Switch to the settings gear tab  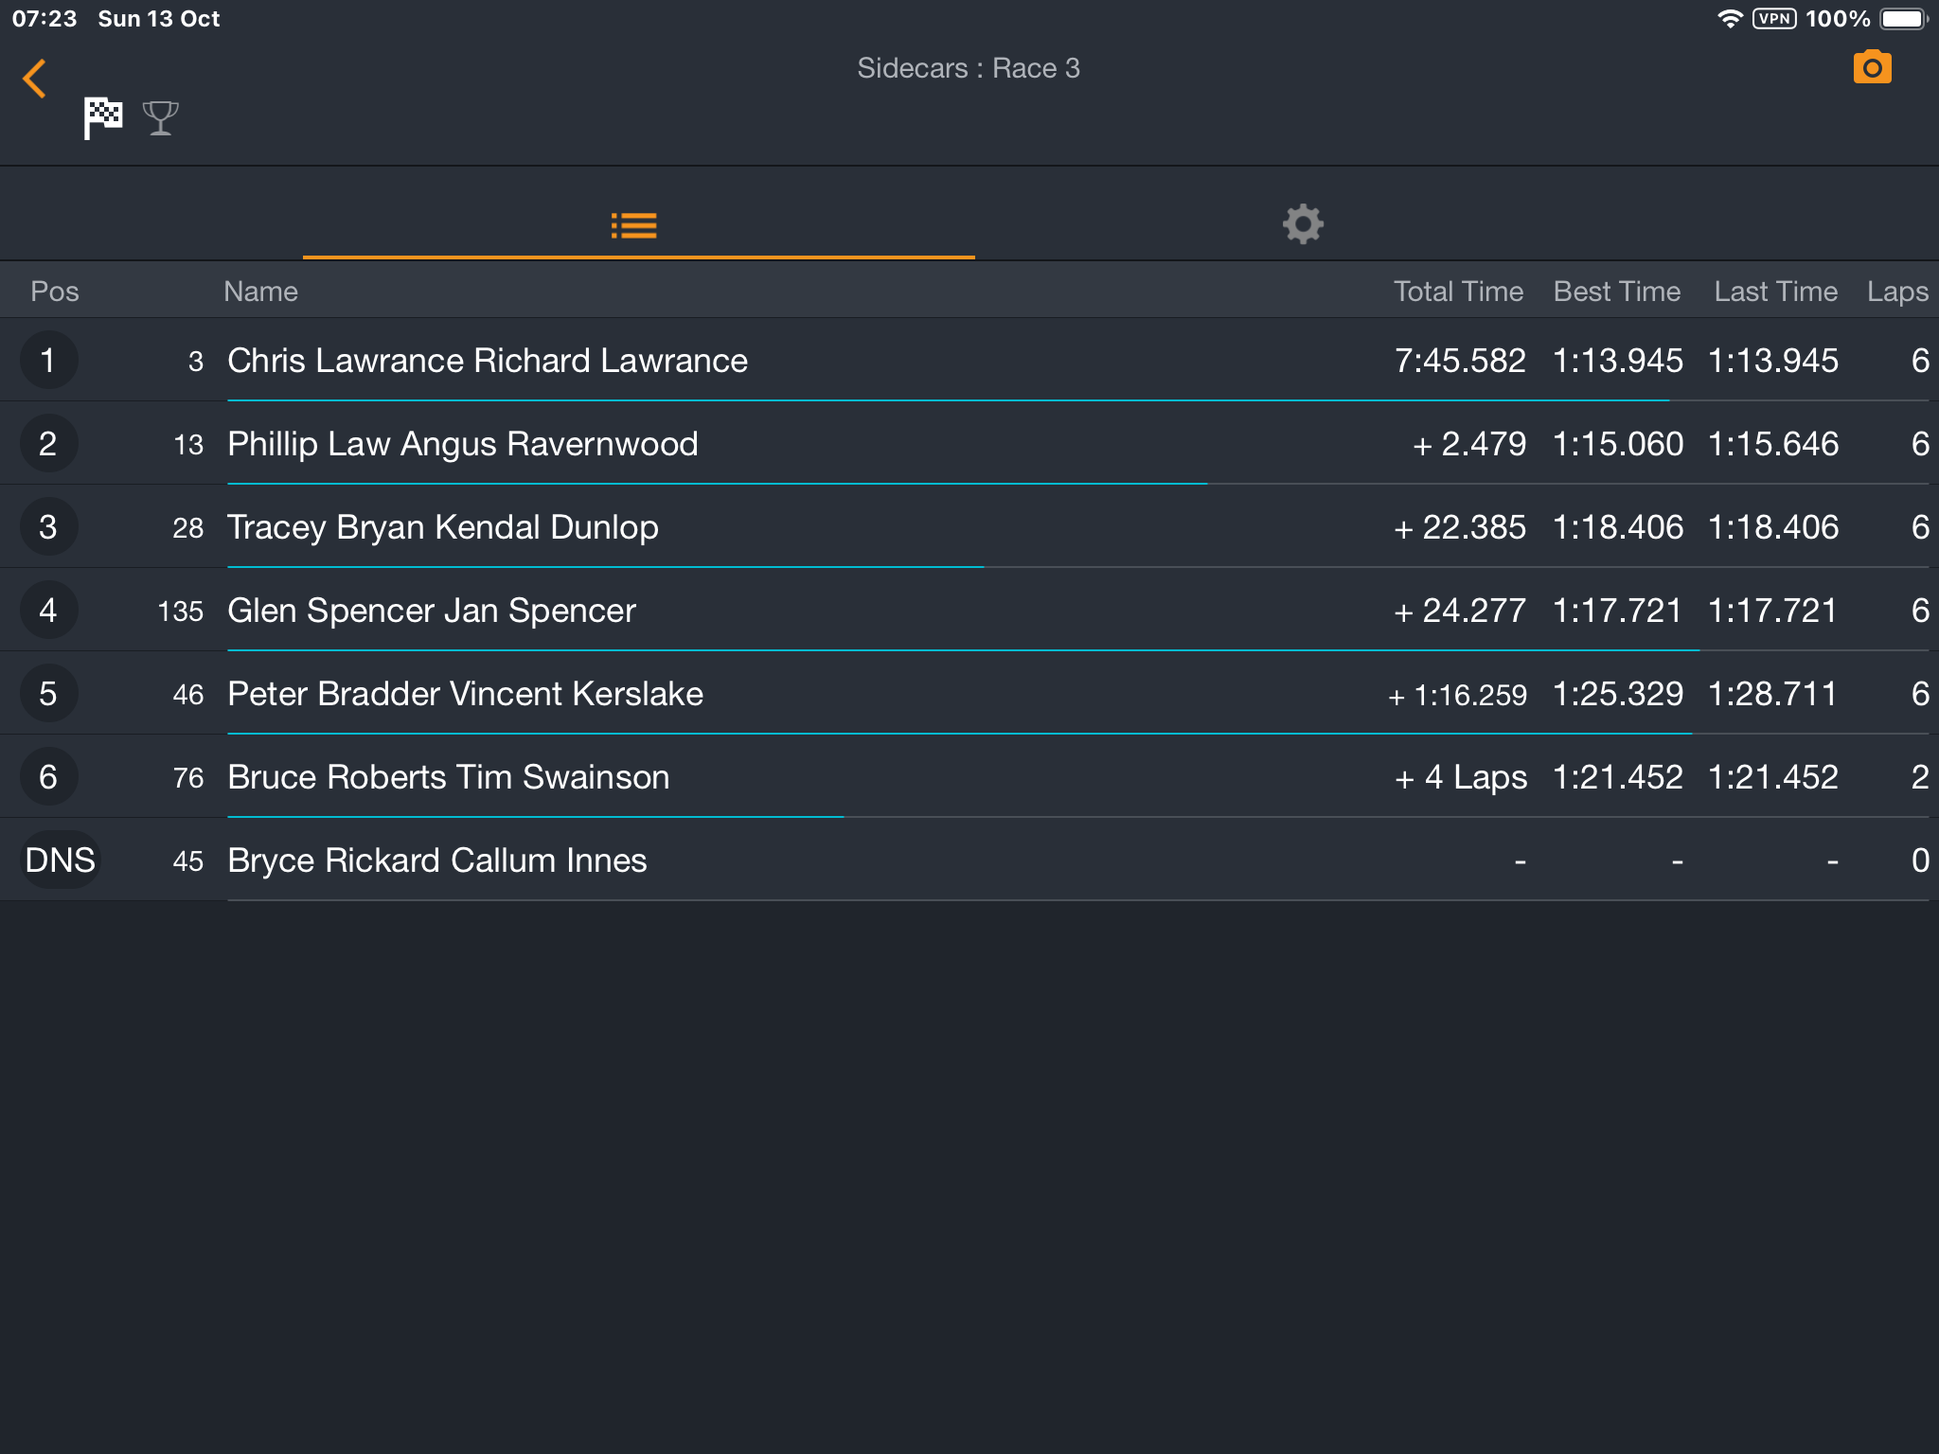[1303, 225]
